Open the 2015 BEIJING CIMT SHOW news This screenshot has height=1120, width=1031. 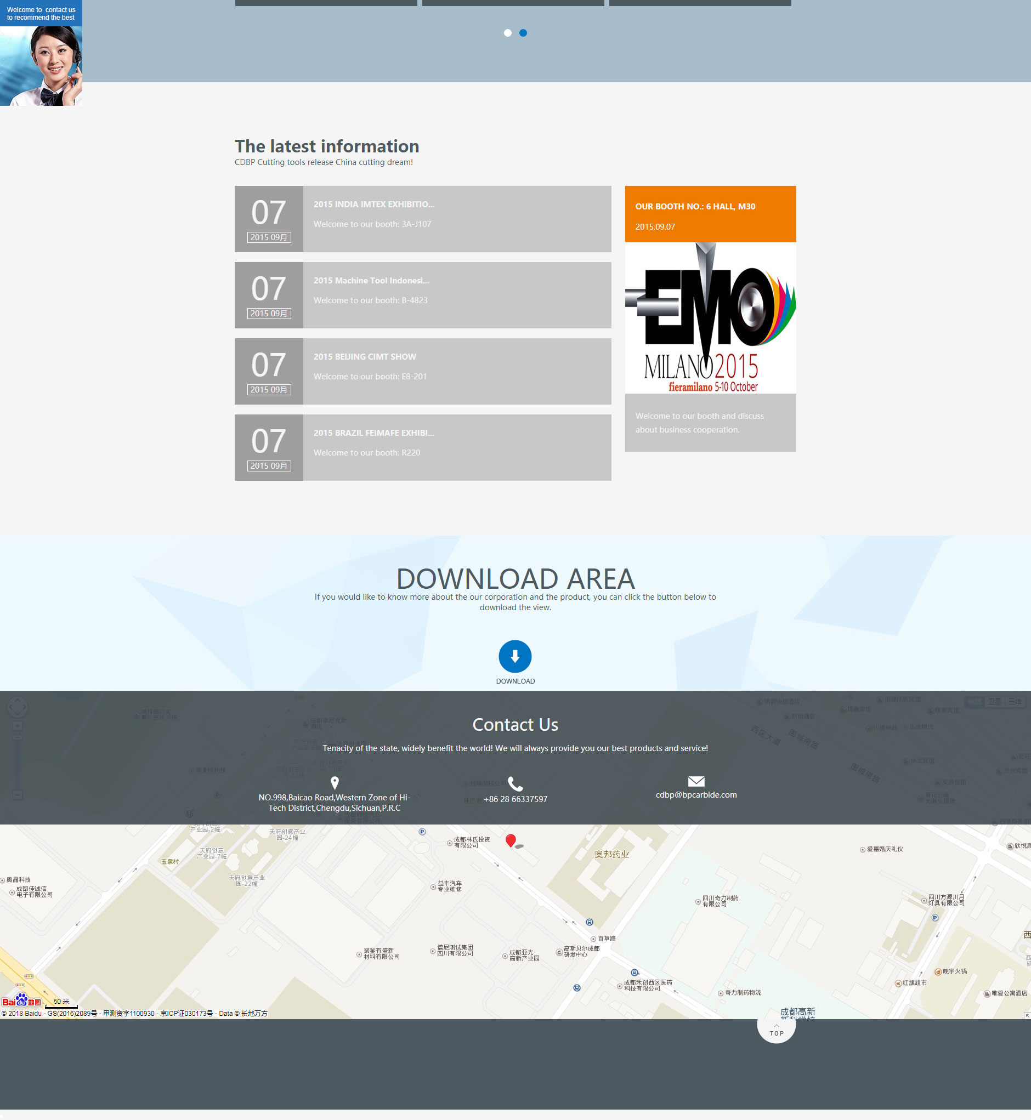point(365,356)
